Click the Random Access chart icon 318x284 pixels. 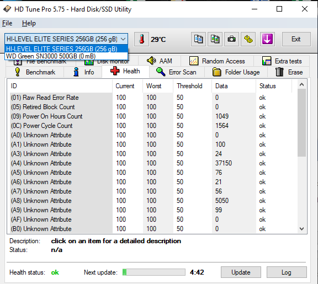coord(194,61)
